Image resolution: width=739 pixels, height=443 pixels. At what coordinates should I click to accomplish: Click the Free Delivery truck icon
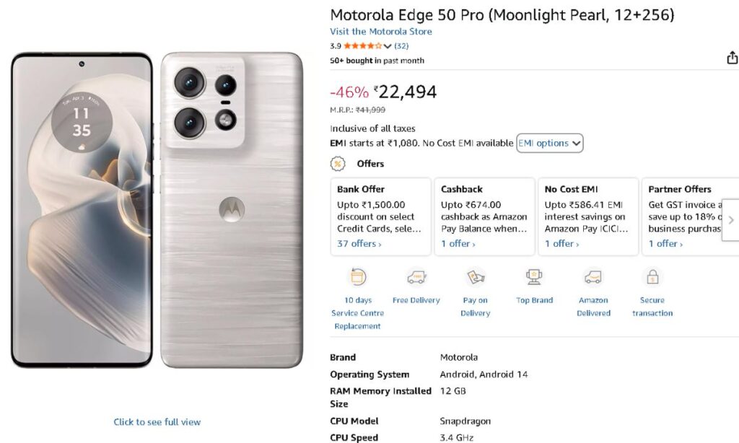click(x=416, y=277)
